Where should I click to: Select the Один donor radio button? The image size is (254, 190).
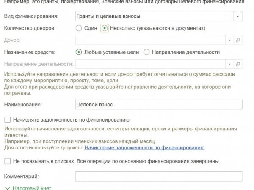coord(78,28)
